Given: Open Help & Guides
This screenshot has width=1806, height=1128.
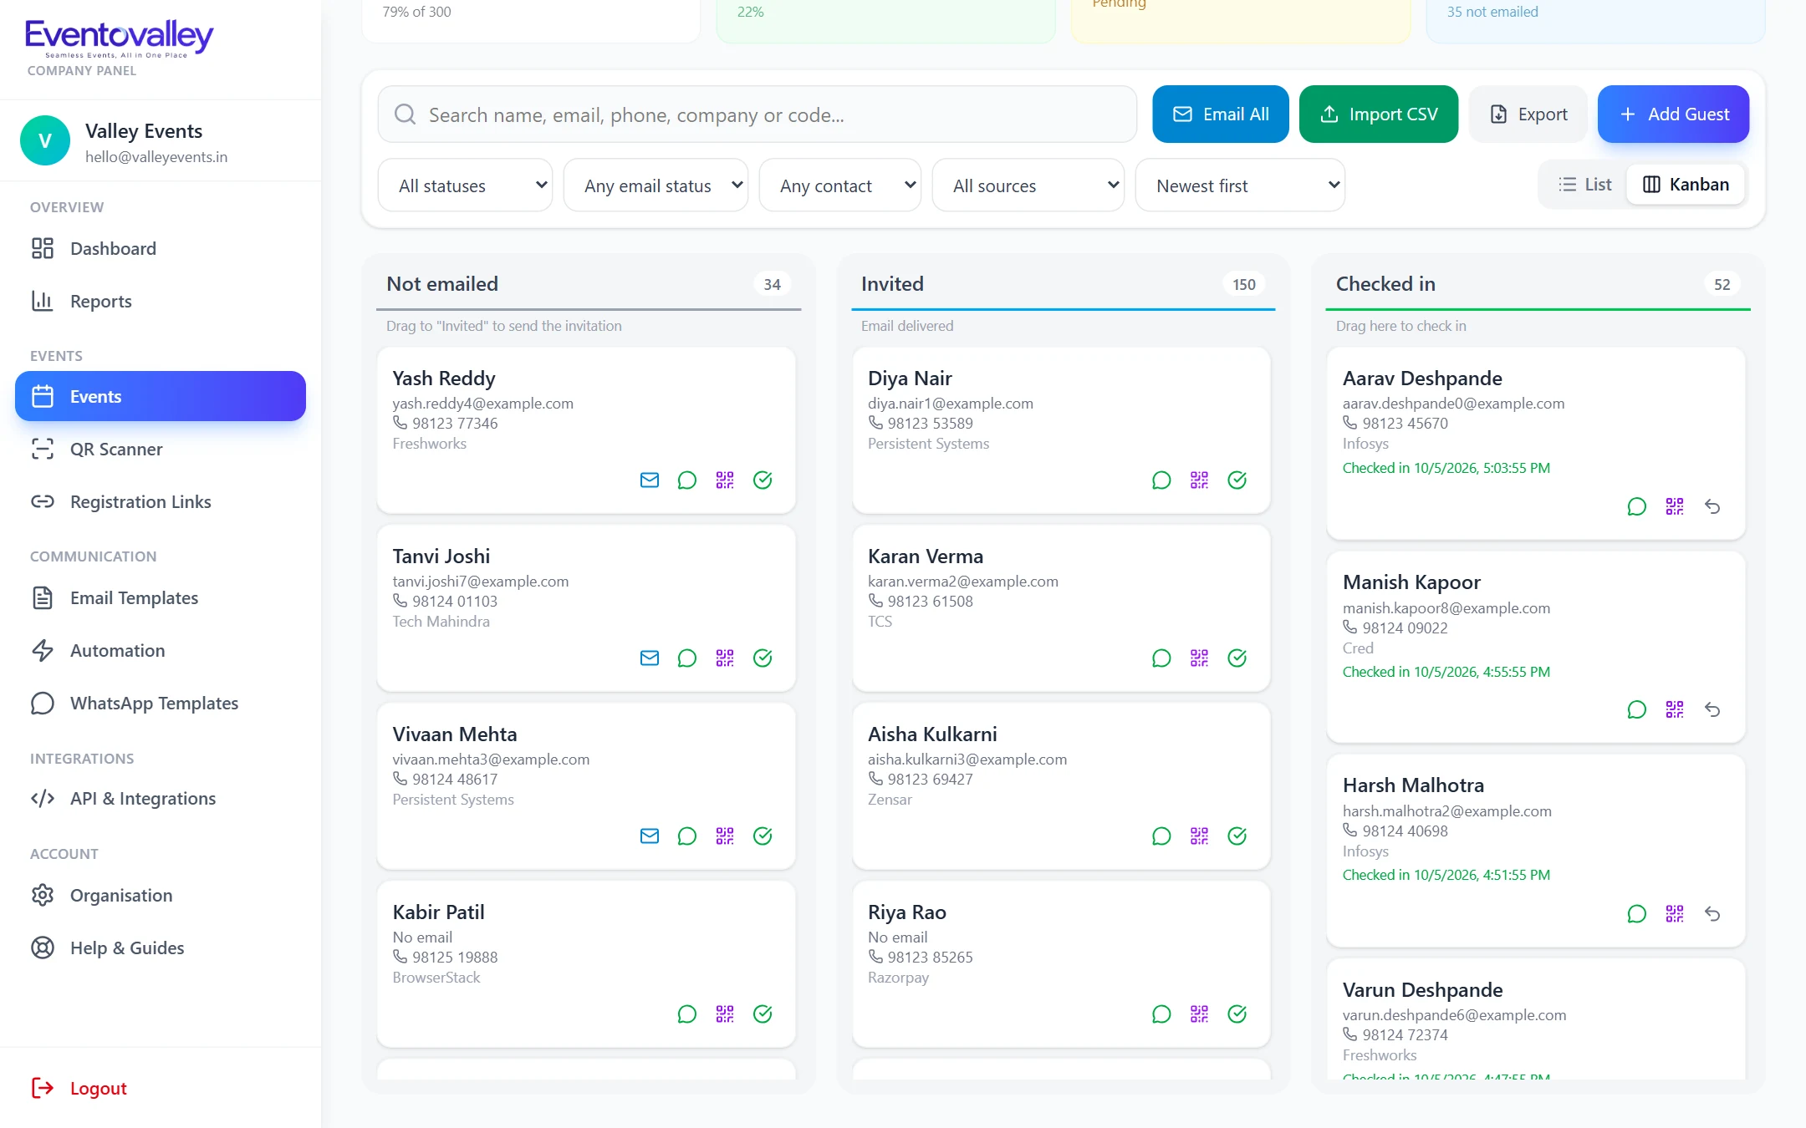Looking at the screenshot, I should coord(161,948).
